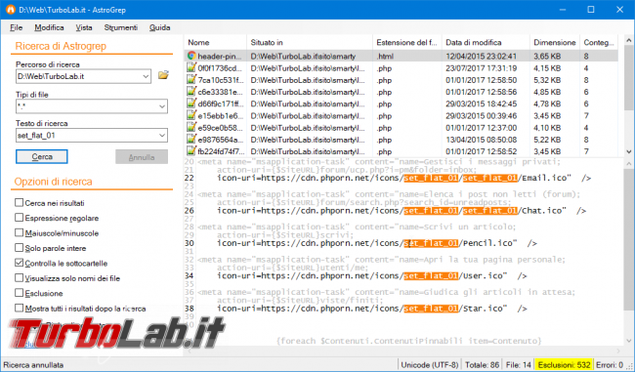Click the 'Unicode (UTF-8)' status entry

click(x=430, y=365)
